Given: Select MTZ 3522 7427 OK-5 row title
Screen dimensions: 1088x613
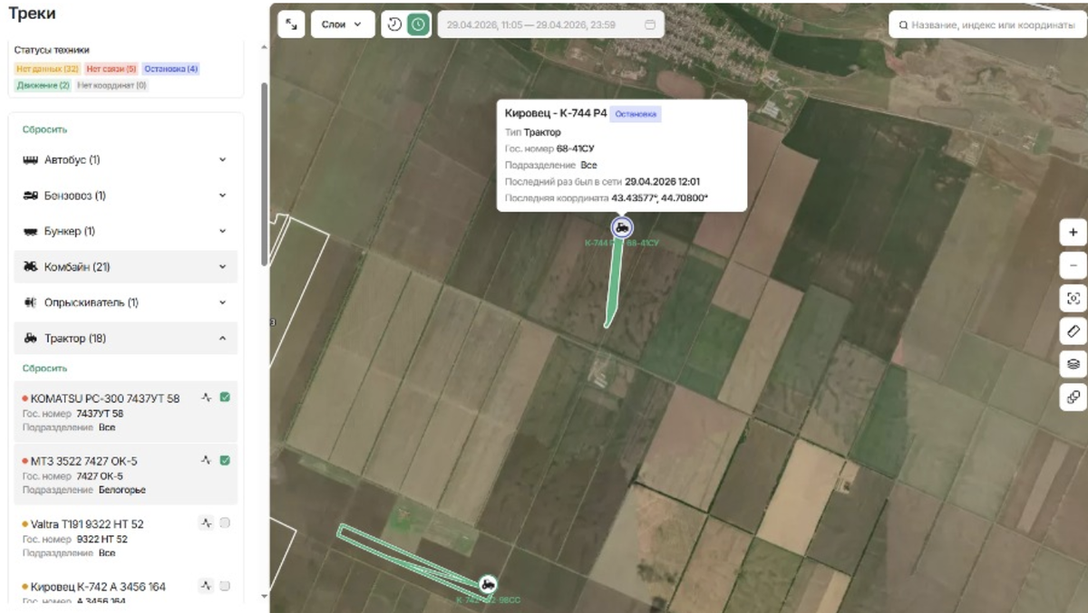Looking at the screenshot, I should (84, 462).
